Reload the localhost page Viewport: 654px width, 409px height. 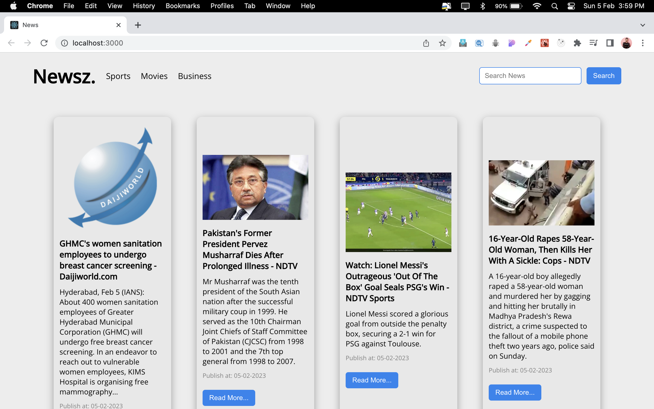pyautogui.click(x=44, y=43)
